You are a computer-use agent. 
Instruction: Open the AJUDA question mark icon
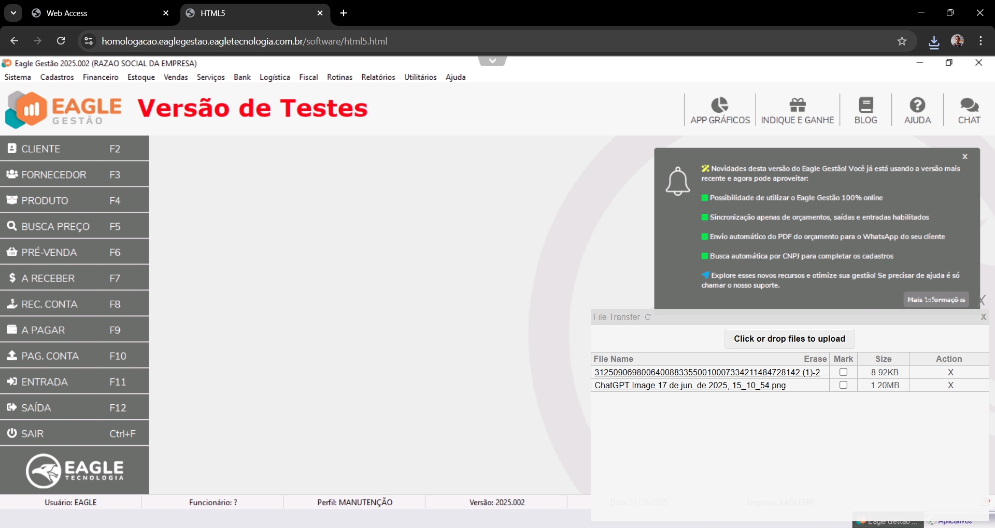918,110
